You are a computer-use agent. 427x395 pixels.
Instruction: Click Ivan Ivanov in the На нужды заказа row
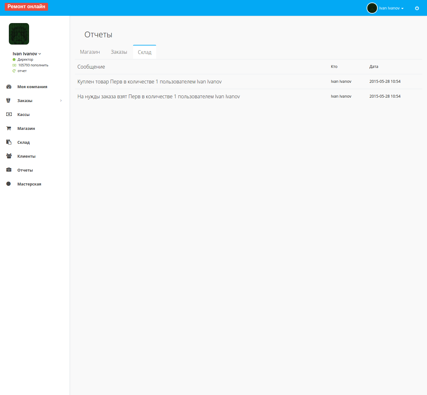[341, 96]
